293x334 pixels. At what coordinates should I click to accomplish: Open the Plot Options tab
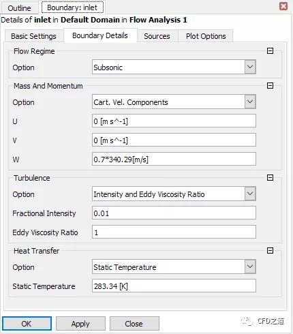pos(206,36)
